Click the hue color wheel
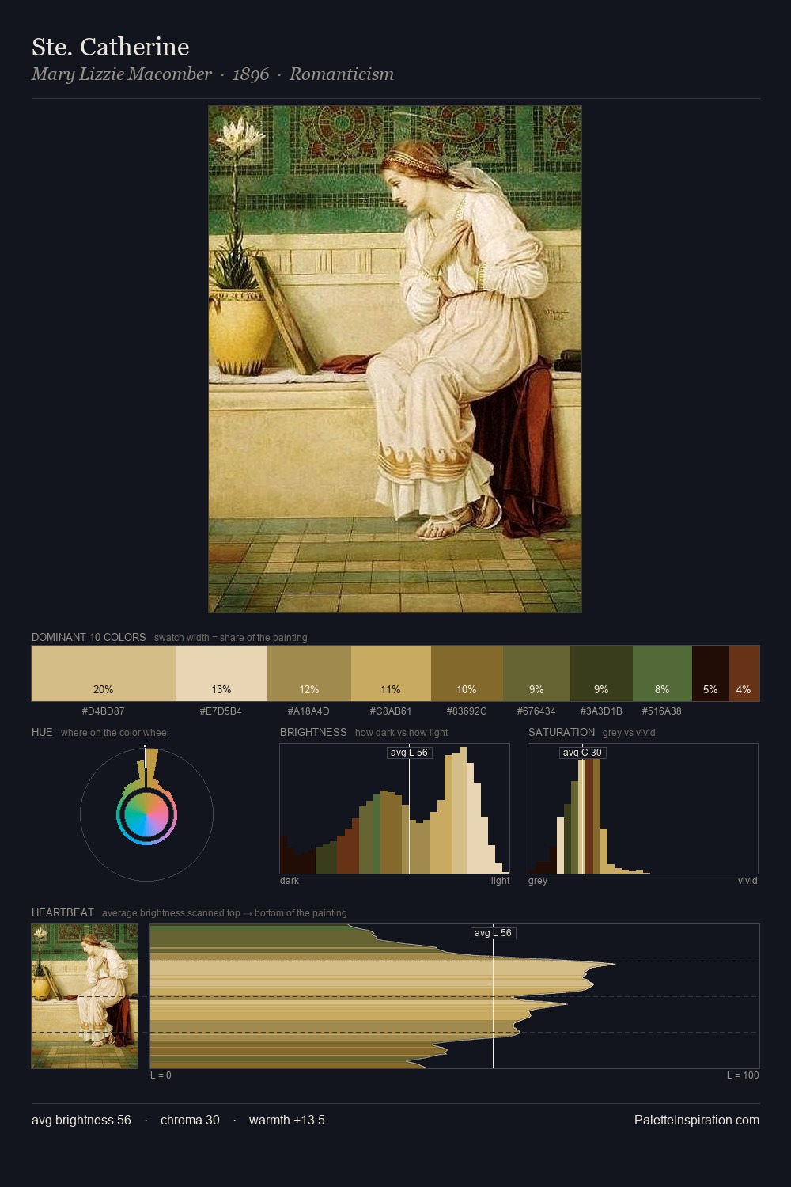 [x=146, y=814]
